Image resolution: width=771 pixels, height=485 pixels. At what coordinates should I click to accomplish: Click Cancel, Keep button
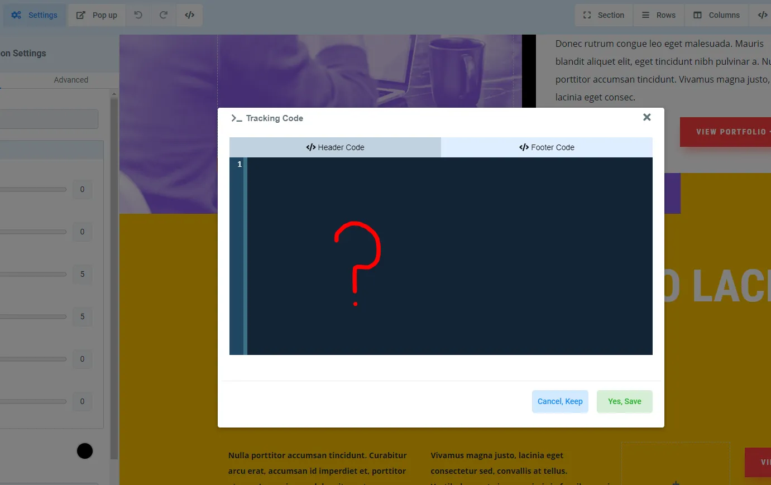[x=560, y=401]
